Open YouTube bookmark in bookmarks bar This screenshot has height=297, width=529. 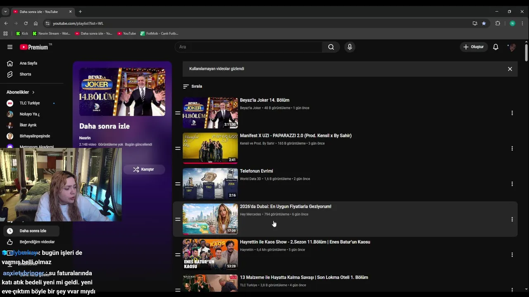[x=126, y=33]
